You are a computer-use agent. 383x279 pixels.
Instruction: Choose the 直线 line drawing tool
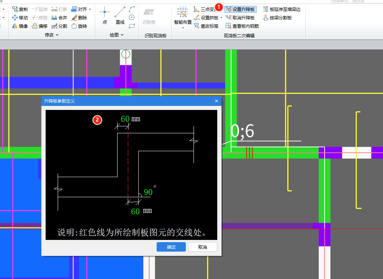120,16
